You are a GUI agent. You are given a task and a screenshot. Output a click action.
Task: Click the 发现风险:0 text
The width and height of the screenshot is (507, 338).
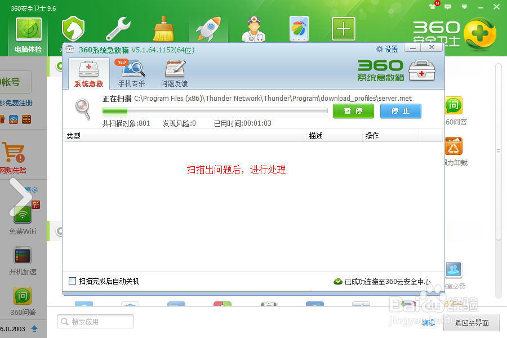179,123
